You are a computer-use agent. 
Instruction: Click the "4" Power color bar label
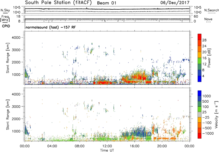point(203,76)
